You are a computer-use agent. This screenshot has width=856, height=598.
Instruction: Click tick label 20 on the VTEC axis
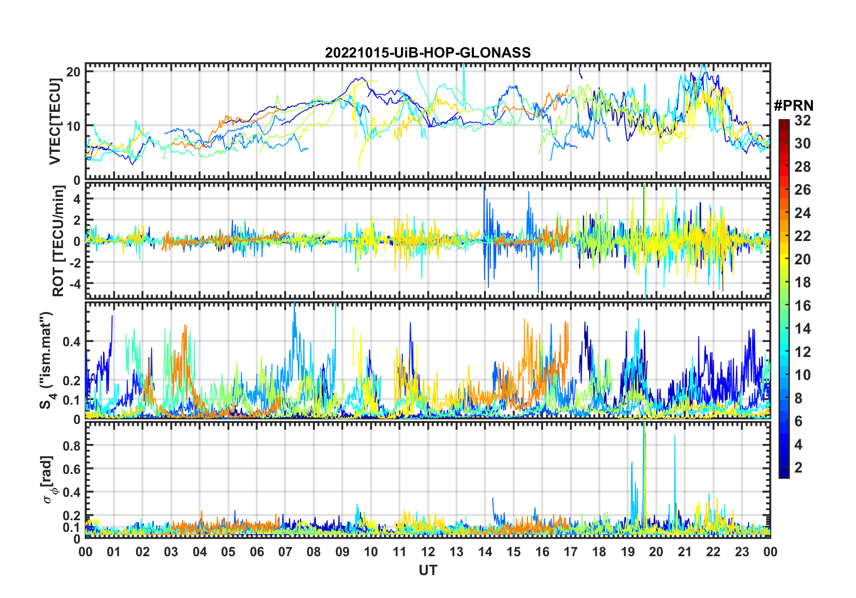click(74, 72)
